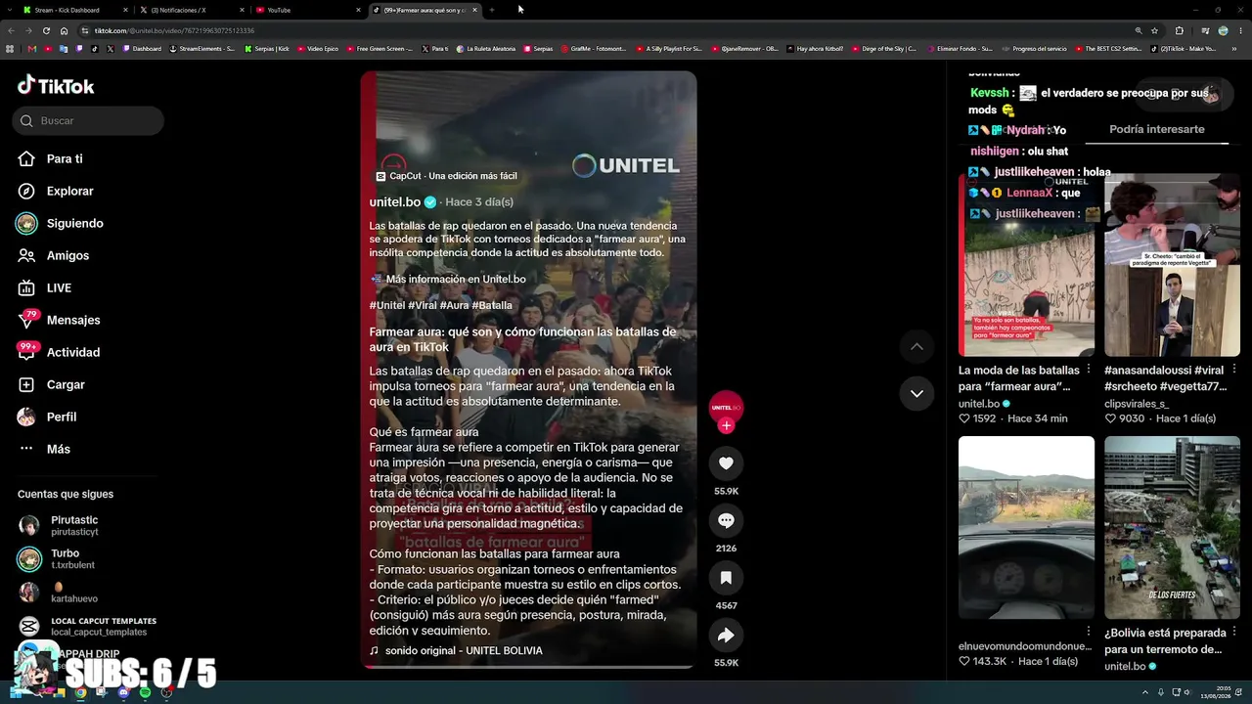The width and height of the screenshot is (1252, 704).
Task: Open options for La moda video
Action: click(1088, 370)
